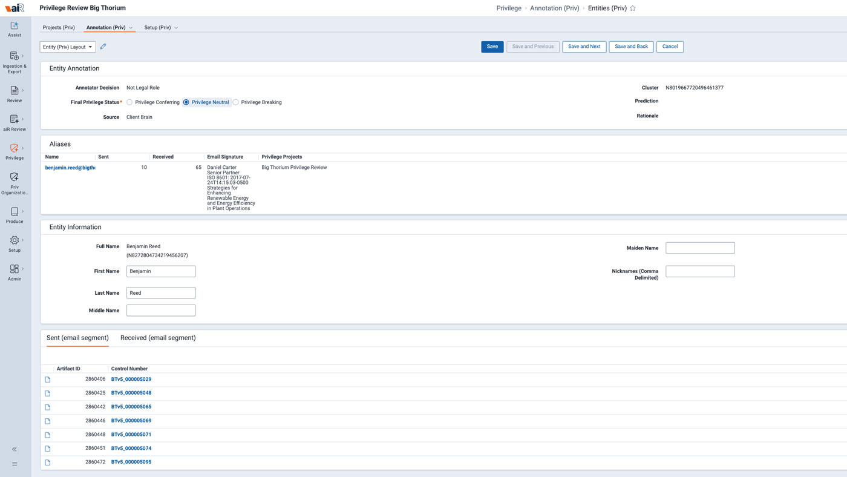Select Privilege Breaking radio button
This screenshot has width=847, height=477.
coord(236,102)
